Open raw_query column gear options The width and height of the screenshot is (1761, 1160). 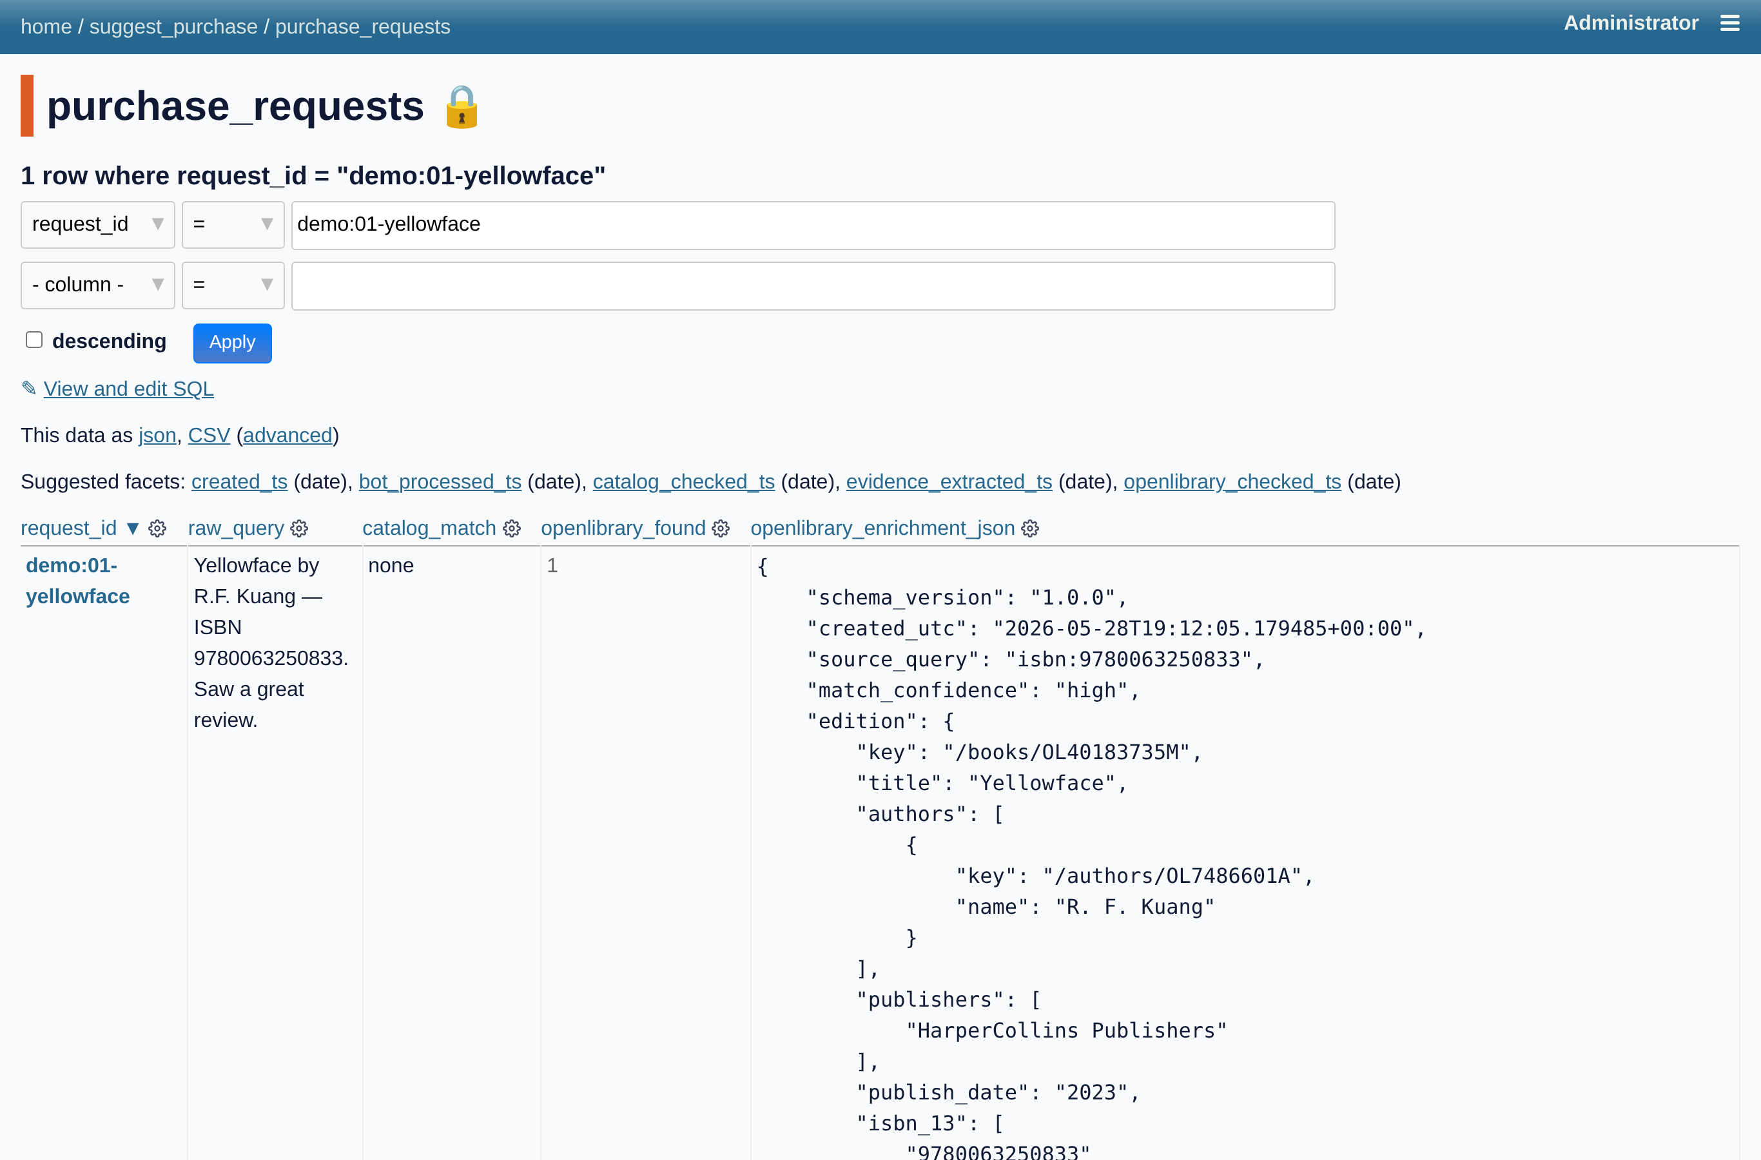(x=299, y=528)
